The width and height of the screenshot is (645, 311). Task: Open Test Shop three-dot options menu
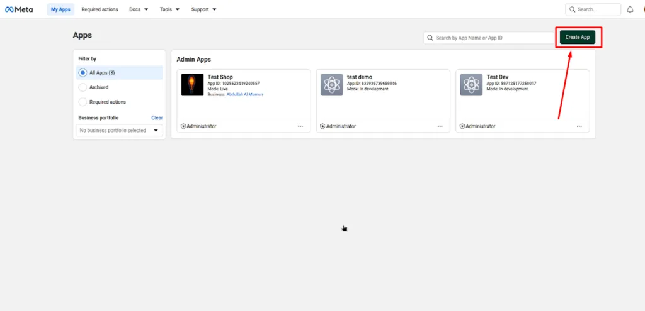point(300,126)
